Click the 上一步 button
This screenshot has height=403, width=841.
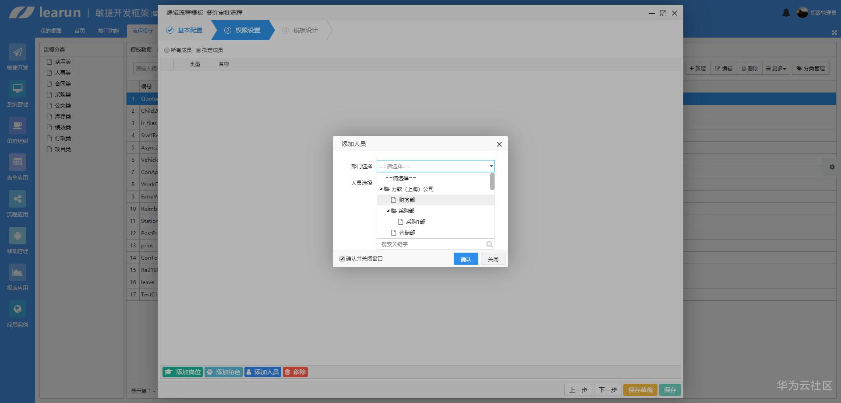click(578, 390)
